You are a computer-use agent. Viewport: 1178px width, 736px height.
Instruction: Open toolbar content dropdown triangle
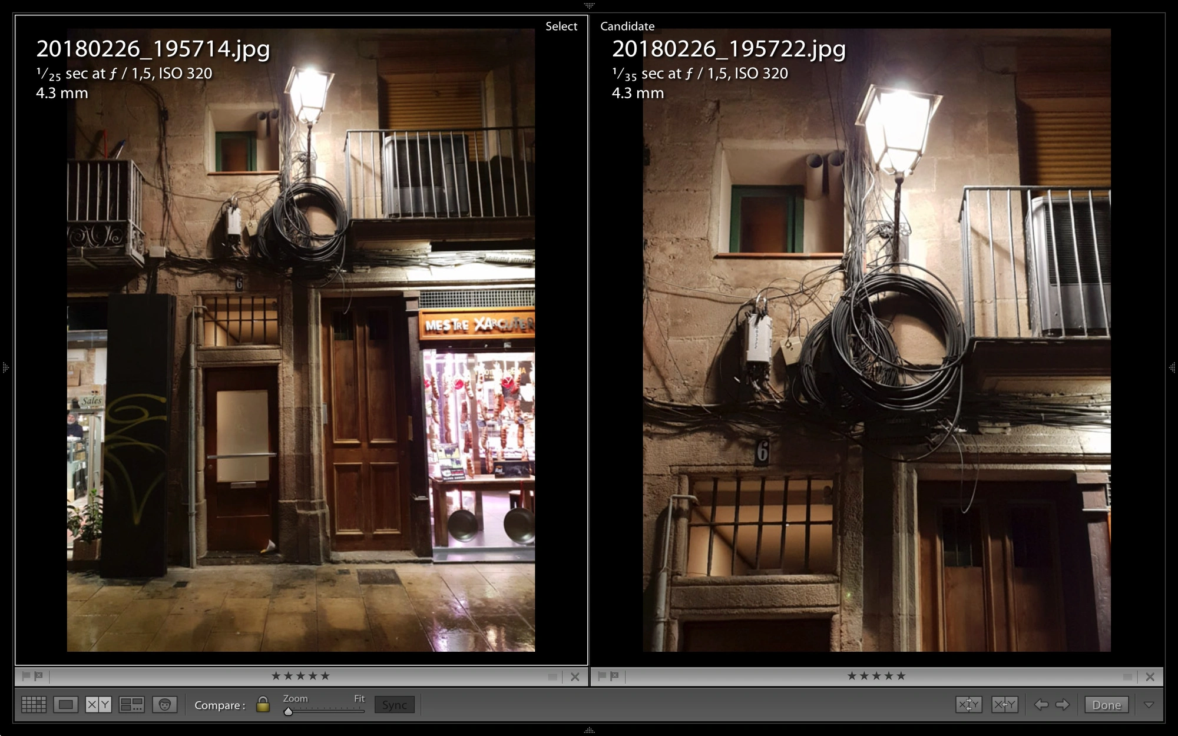pyautogui.click(x=1149, y=705)
